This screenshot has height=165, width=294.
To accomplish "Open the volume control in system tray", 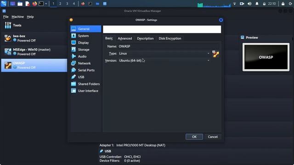I will coord(249,4).
